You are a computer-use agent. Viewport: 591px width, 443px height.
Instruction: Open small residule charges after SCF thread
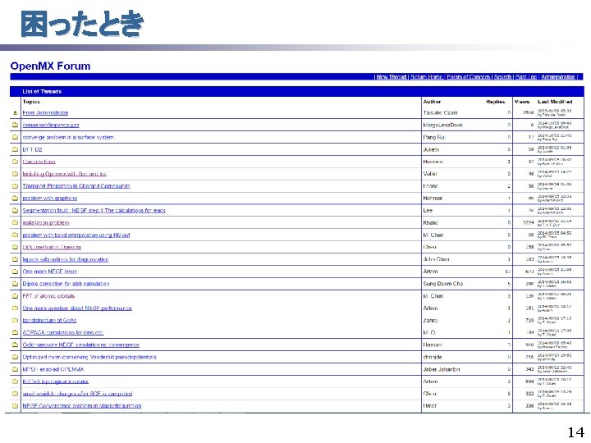coord(77,394)
